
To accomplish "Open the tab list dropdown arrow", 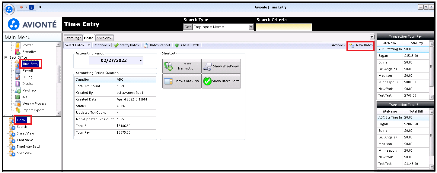I will pyautogui.click(x=372, y=37).
